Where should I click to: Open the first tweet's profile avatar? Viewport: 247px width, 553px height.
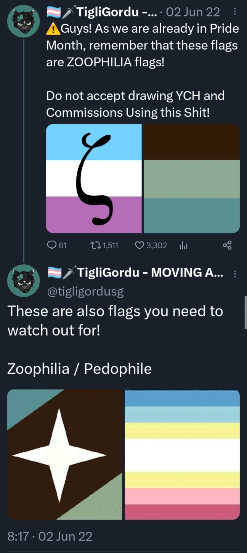click(24, 21)
